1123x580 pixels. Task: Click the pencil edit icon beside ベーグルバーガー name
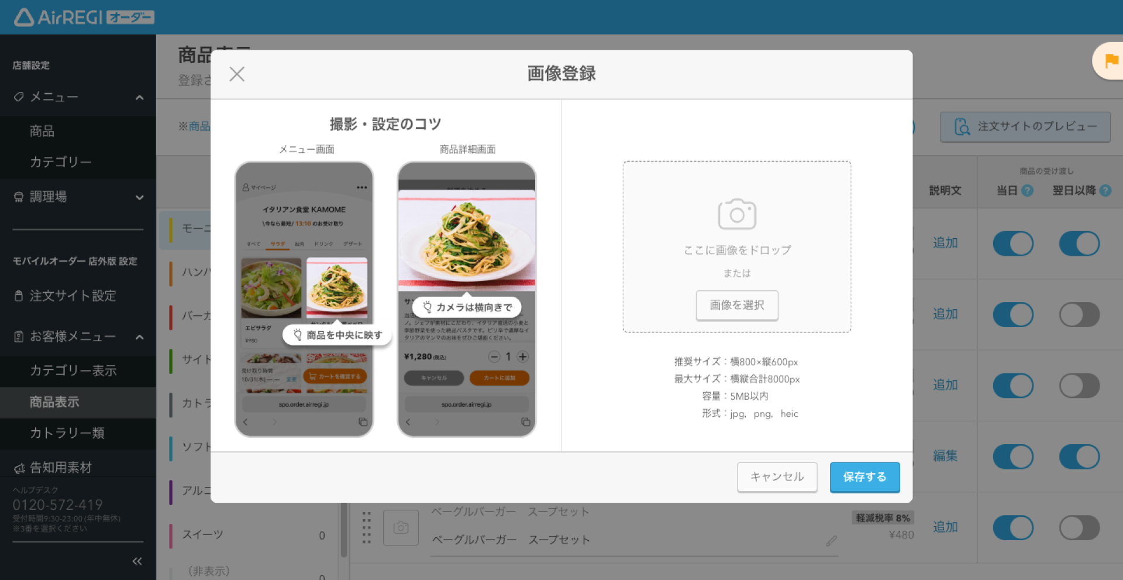point(831,541)
